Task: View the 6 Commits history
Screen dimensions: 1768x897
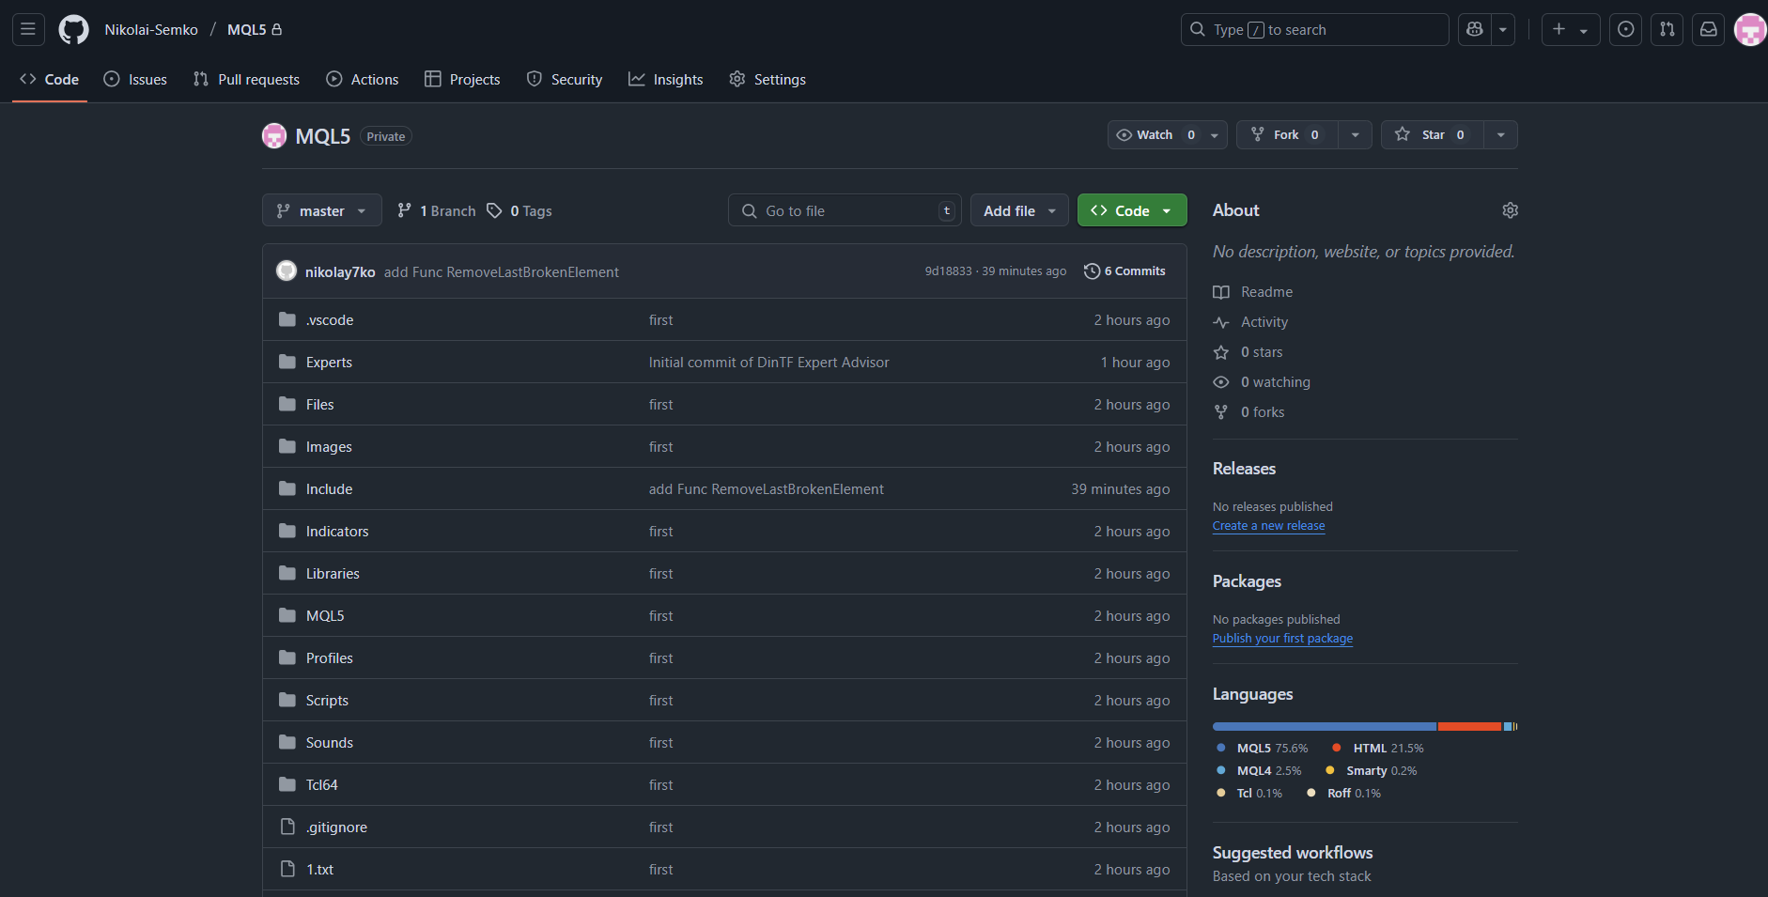Action: coord(1124,271)
